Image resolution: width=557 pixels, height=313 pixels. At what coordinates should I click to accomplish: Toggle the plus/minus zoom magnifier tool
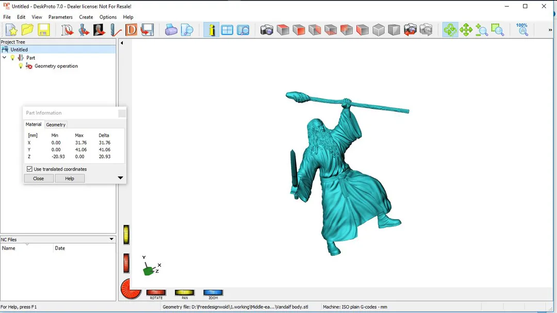click(482, 30)
